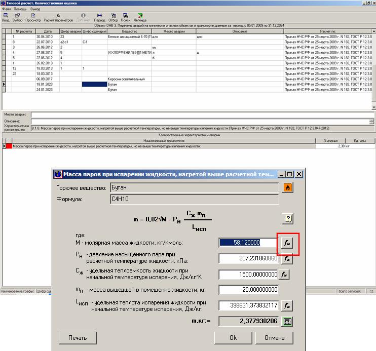Click the Период toolbar icon
Image resolution: width=376 pixels, height=351 pixels.
[99, 17]
